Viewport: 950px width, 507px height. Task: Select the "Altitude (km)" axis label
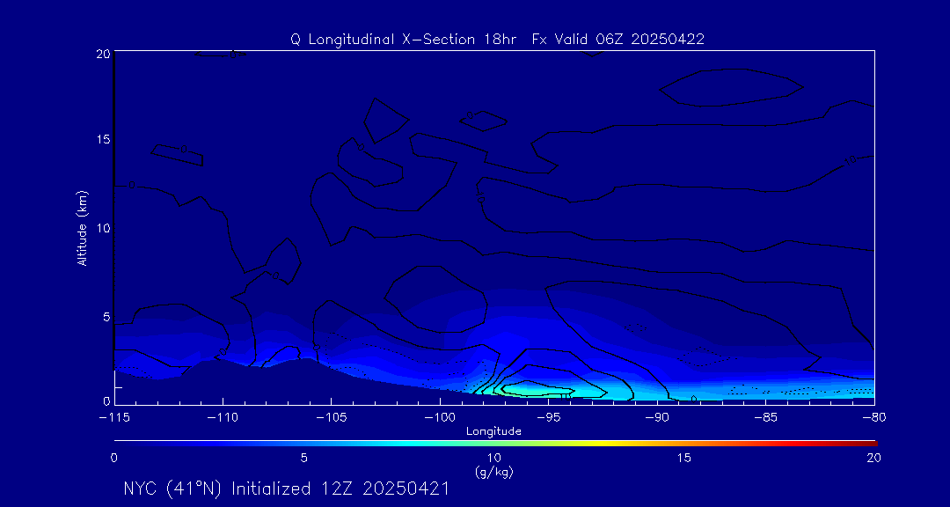click(x=83, y=228)
